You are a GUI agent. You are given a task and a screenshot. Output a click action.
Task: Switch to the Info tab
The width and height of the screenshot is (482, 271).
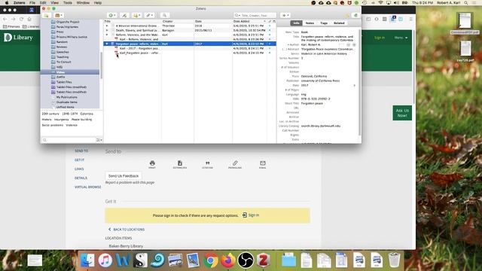296,23
